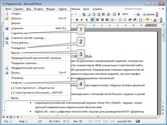Toggle bold Ж formatting

(x=77, y=20)
